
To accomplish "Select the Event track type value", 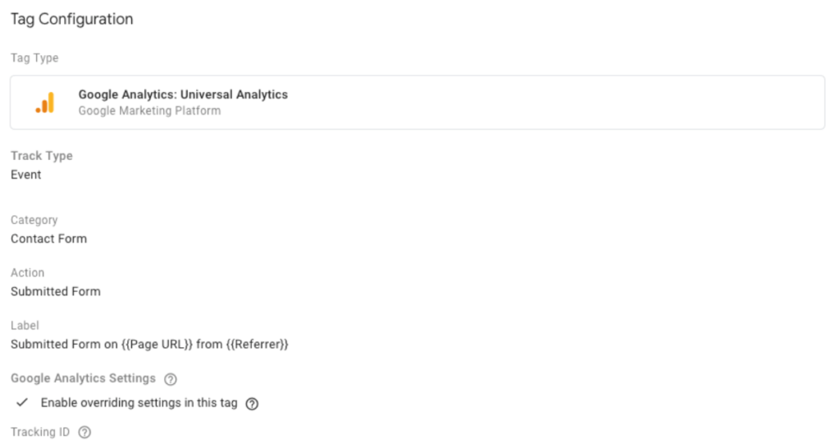I will pyautogui.click(x=25, y=175).
